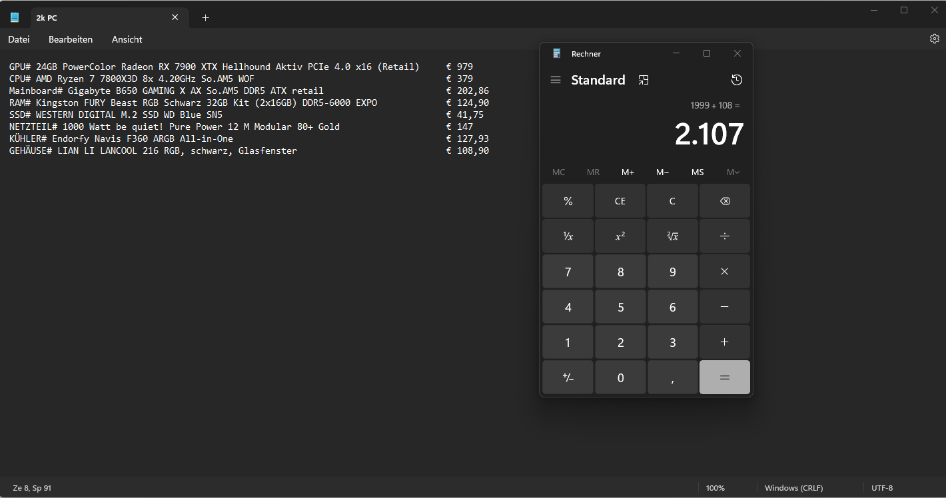Click the backspace key in calculator
This screenshot has height=498, width=946.
click(x=725, y=201)
